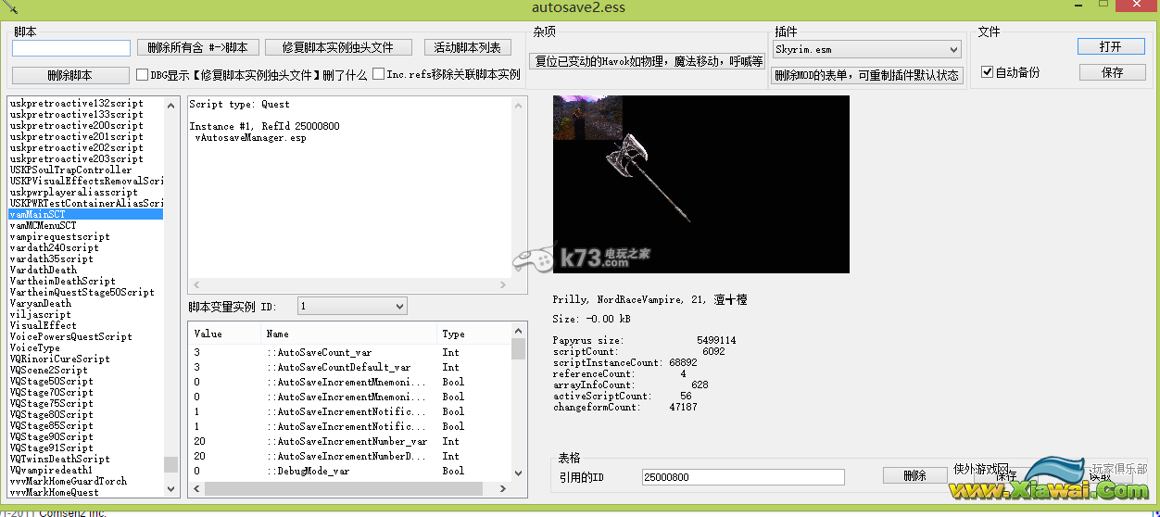
Task: Click the down arrow of script list scrollbar
Action: 170,487
